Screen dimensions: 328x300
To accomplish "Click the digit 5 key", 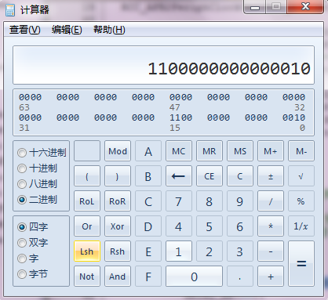I will pyautogui.click(x=210, y=226).
